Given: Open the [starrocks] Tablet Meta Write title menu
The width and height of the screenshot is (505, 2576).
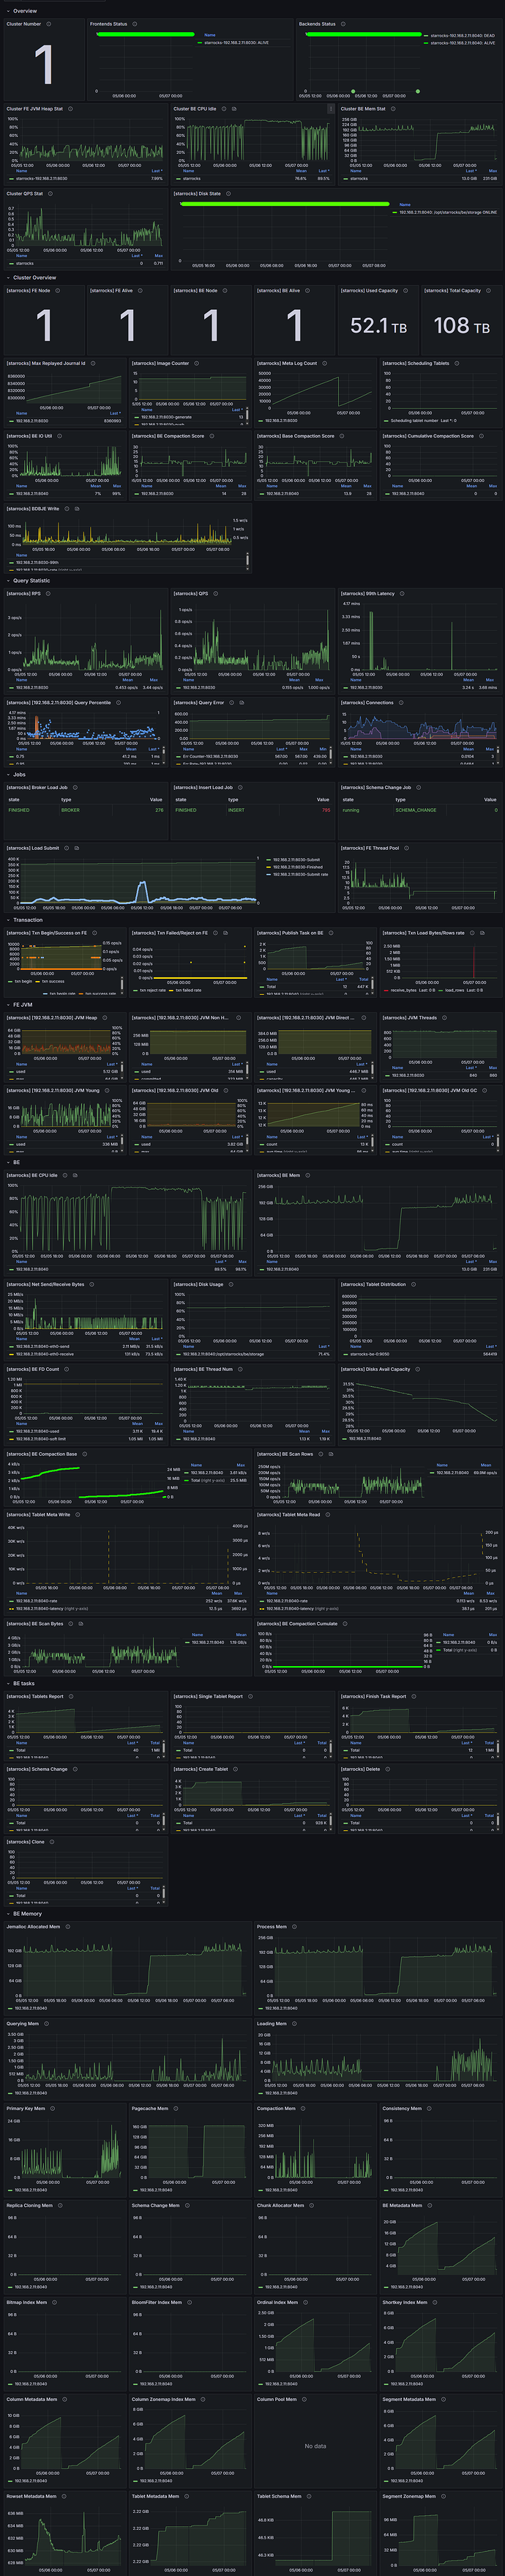Looking at the screenshot, I should (38, 1514).
